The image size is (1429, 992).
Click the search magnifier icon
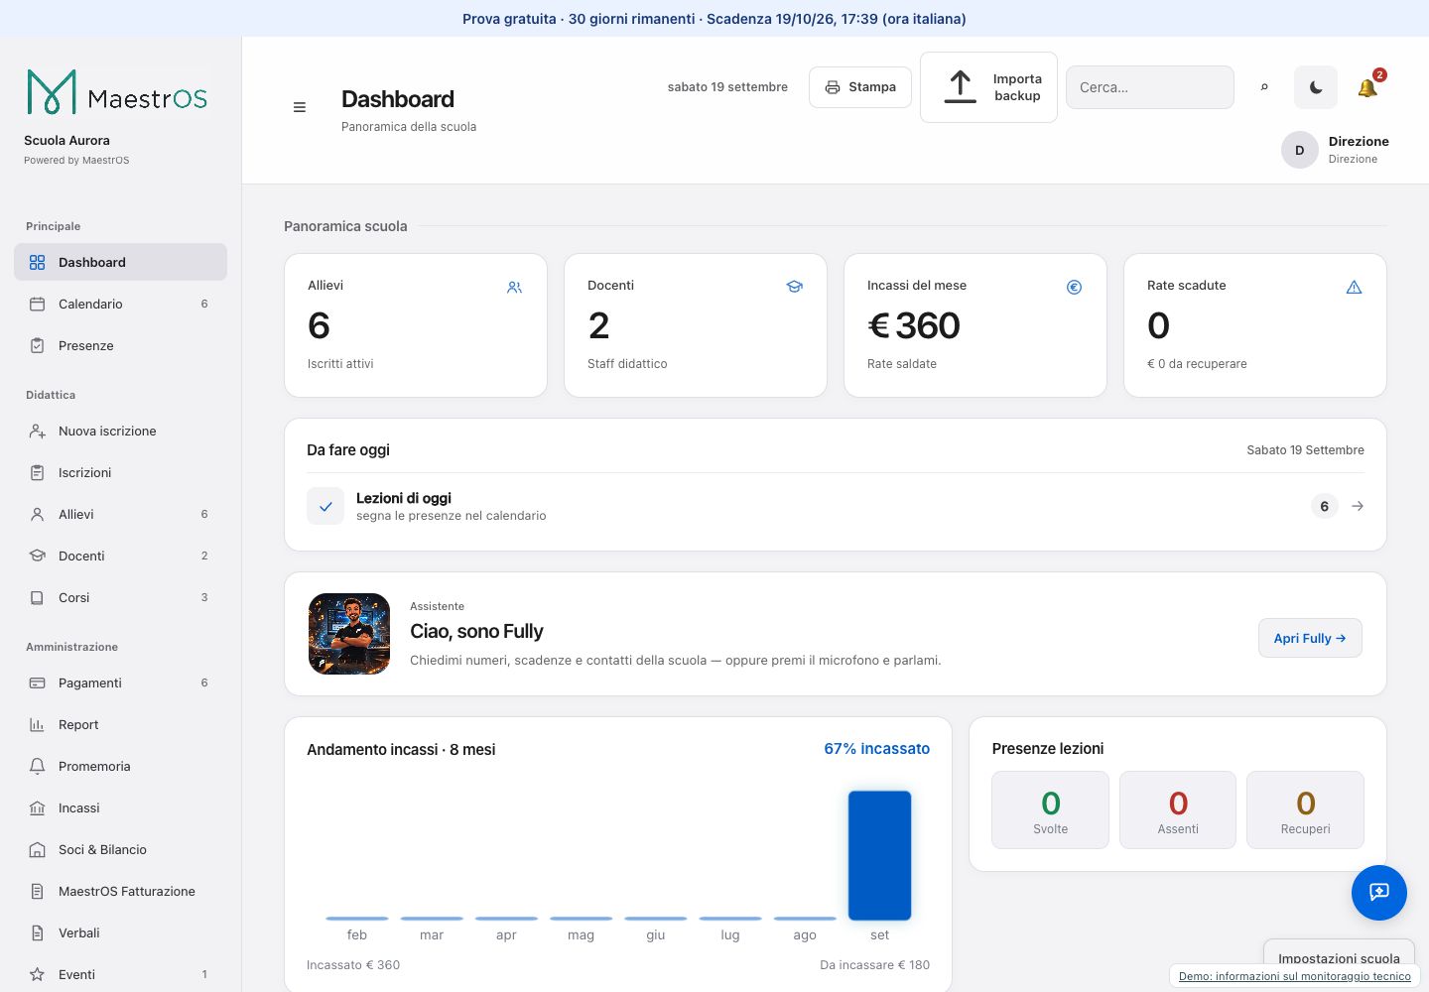[x=1264, y=87]
